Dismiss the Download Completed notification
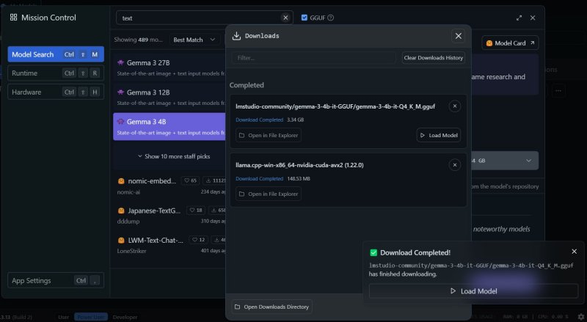This screenshot has width=587, height=322. coord(574,252)
